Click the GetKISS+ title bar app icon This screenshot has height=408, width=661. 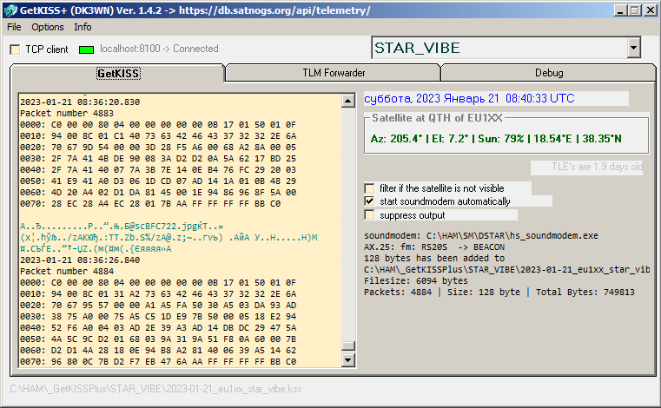(10, 10)
